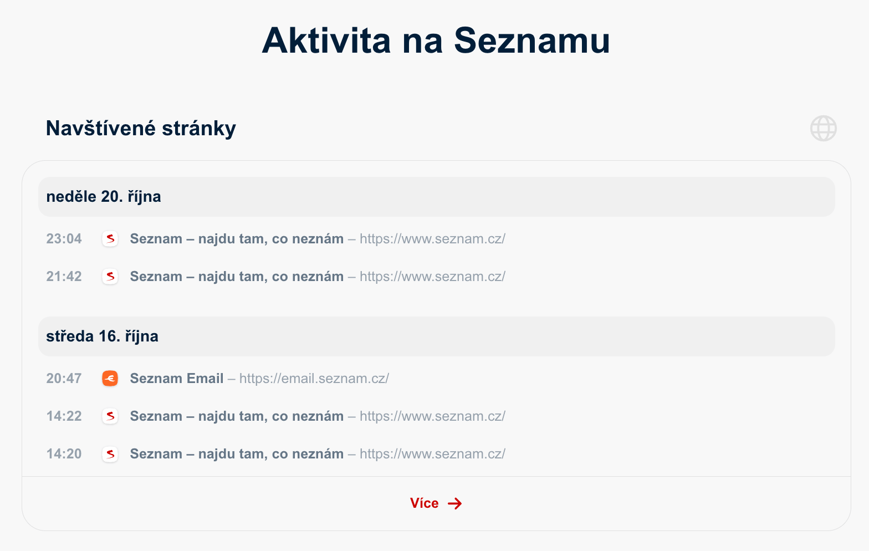Click the Seznam favicon on the 14:22 entry

[110, 416]
